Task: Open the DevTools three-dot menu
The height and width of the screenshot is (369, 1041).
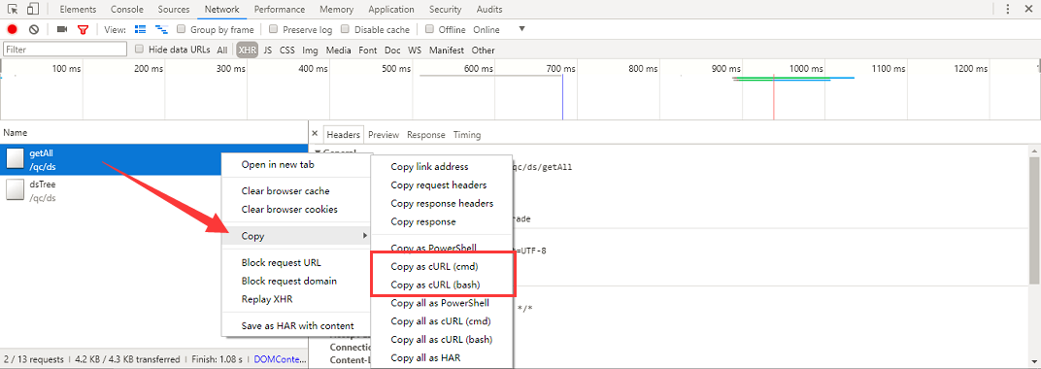Action: point(1008,10)
